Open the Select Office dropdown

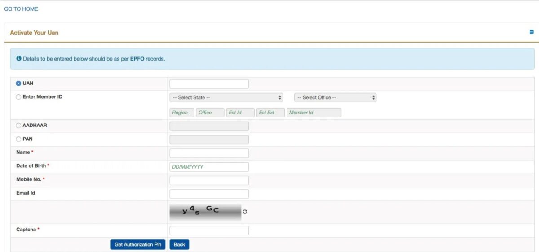click(x=335, y=97)
